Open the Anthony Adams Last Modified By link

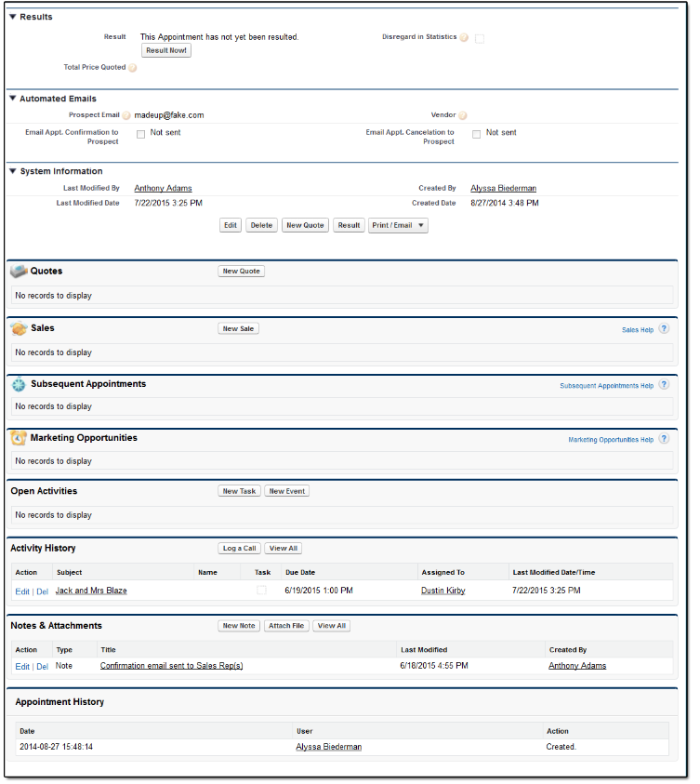click(x=163, y=188)
